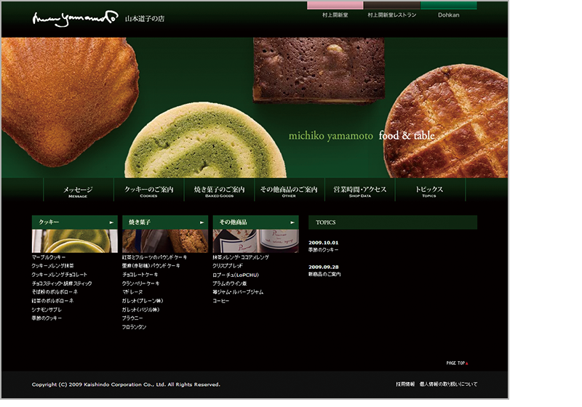Screen dimensions: 582x407
Task: Click the baked goods thumbnail image
Action: click(165, 241)
